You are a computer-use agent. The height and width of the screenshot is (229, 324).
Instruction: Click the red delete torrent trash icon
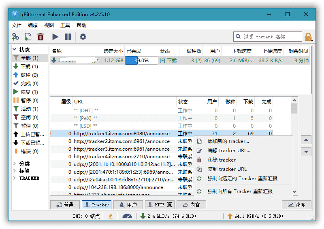point(40,37)
